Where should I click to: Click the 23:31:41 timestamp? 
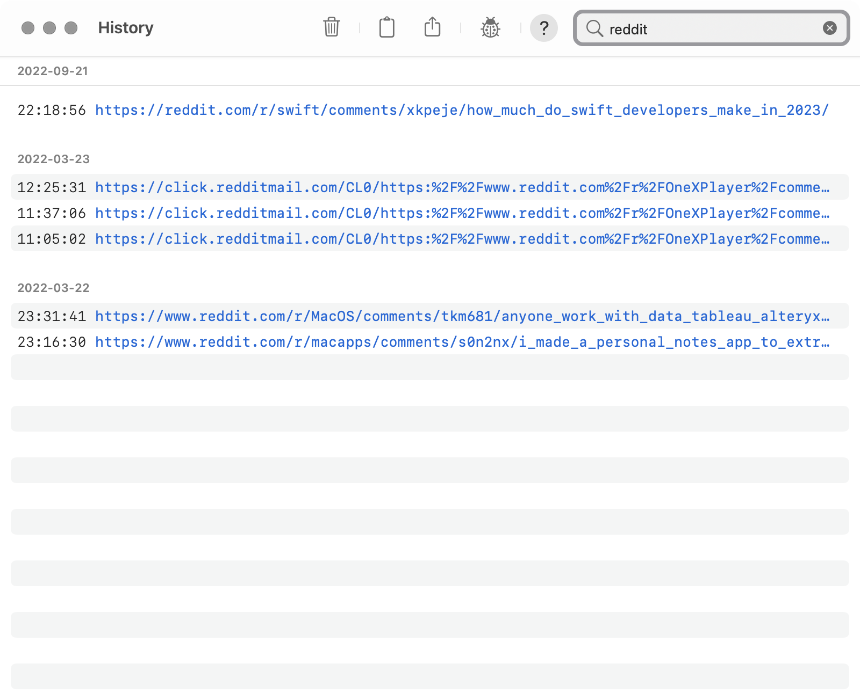(52, 316)
